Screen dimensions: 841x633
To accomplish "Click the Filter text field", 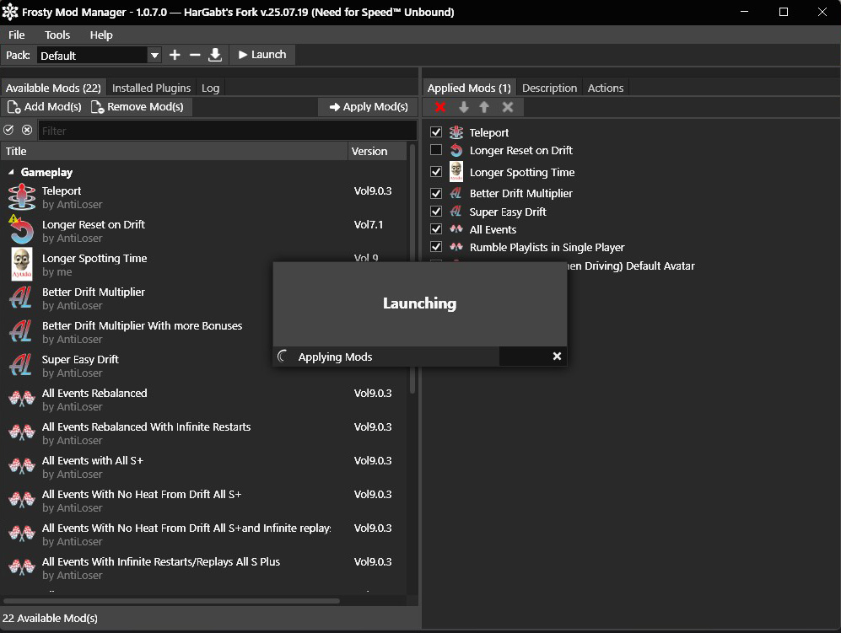I will pyautogui.click(x=228, y=131).
